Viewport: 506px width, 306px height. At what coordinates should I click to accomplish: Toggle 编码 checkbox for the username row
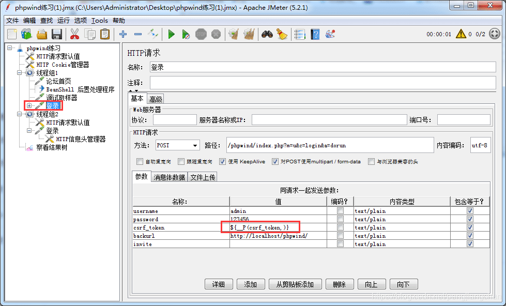(340, 211)
